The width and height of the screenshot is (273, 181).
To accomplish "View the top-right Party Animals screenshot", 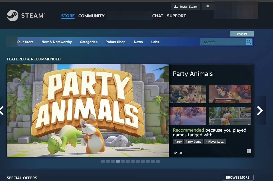I will [230, 94].
